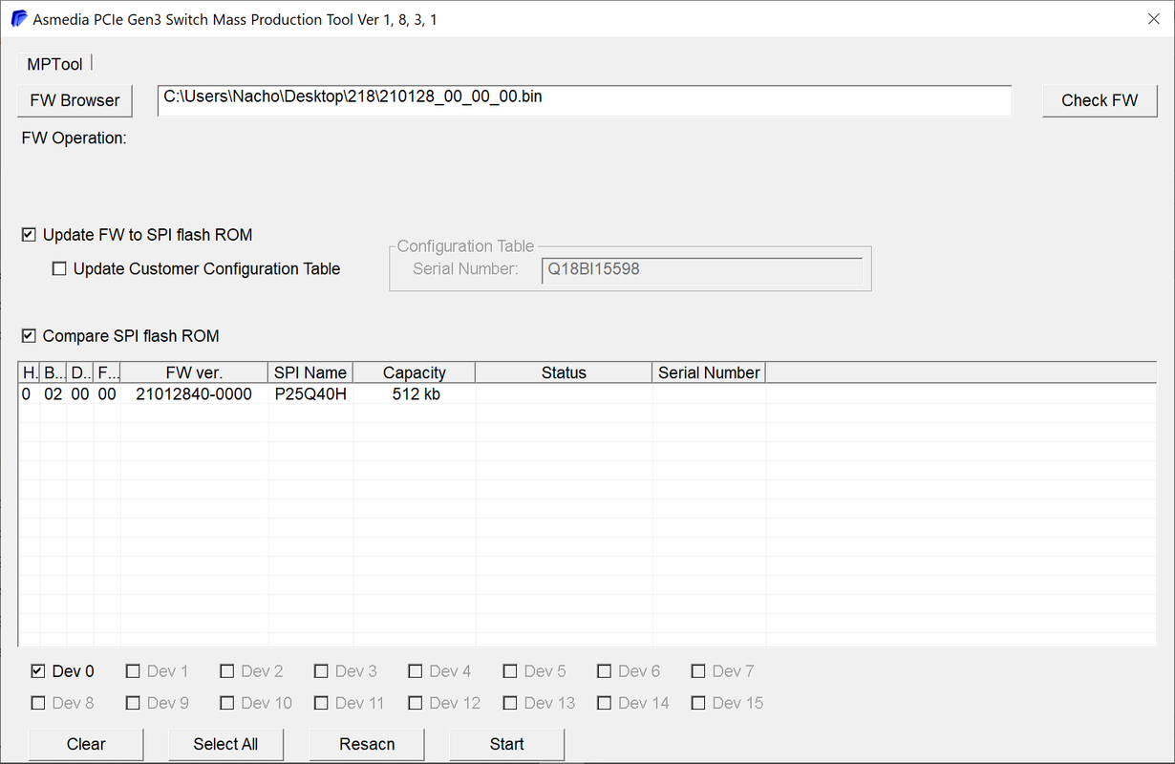Click the SPI Name column header
The width and height of the screenshot is (1175, 764).
coord(310,372)
